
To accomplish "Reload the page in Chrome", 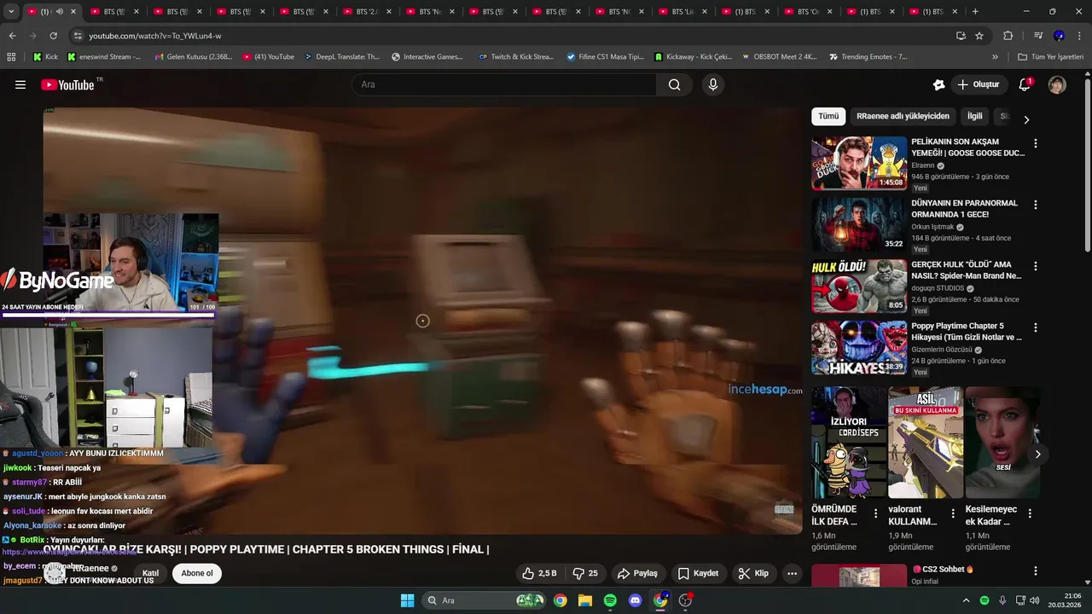I will click(x=53, y=36).
